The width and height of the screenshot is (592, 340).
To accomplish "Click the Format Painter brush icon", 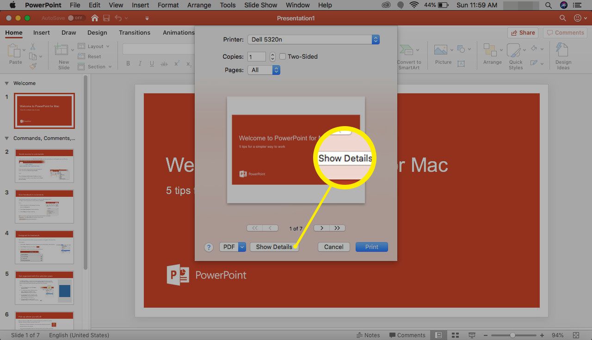I will tap(33, 66).
